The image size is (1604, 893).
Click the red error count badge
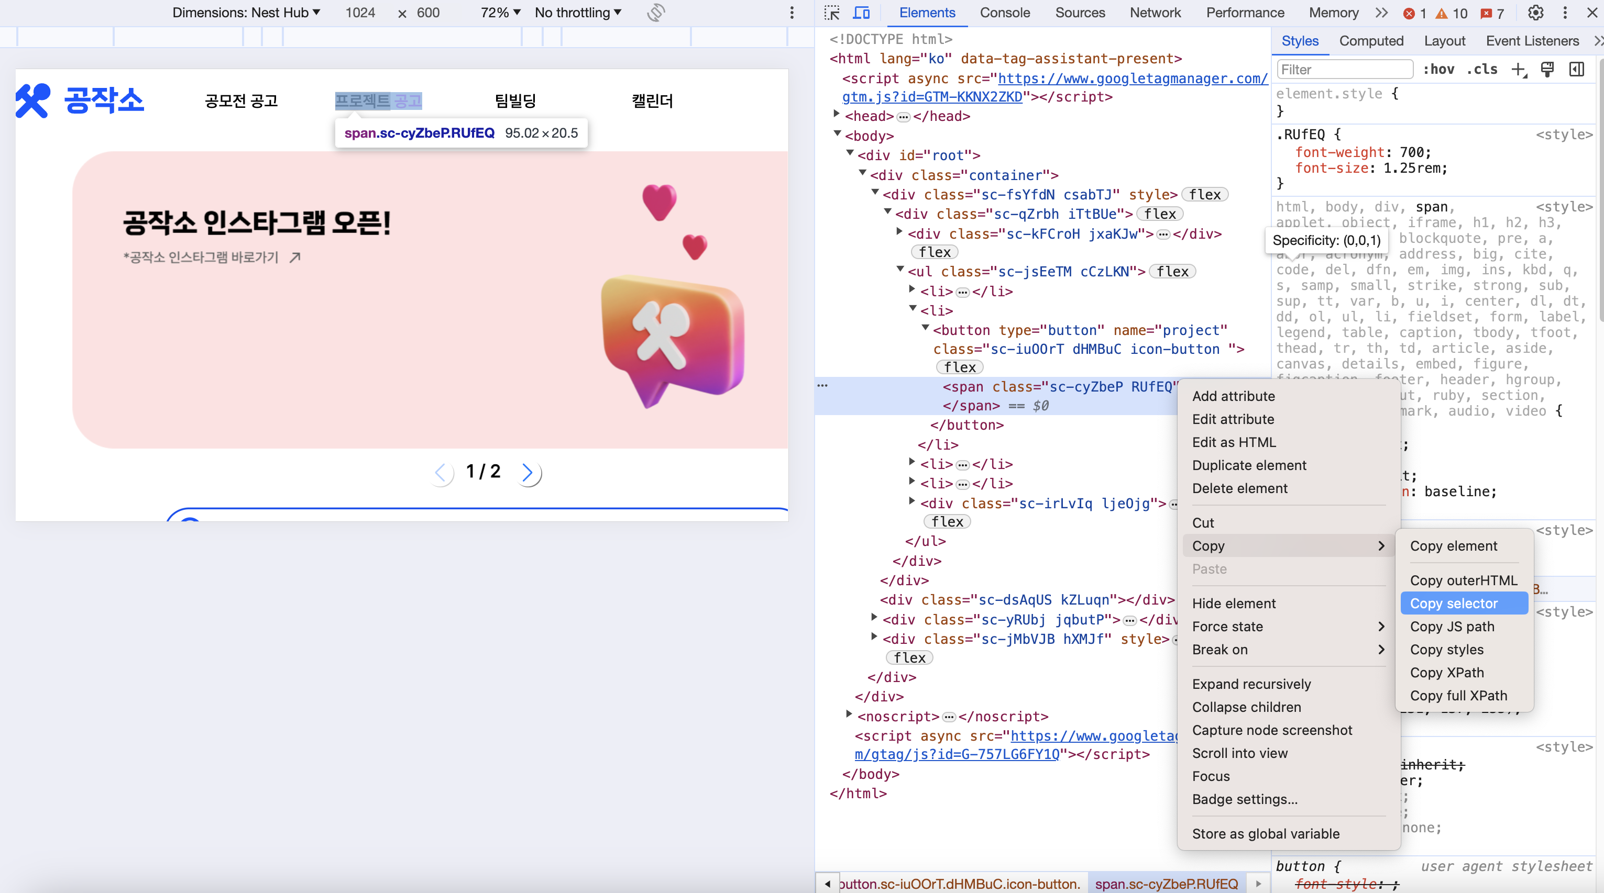(1414, 13)
